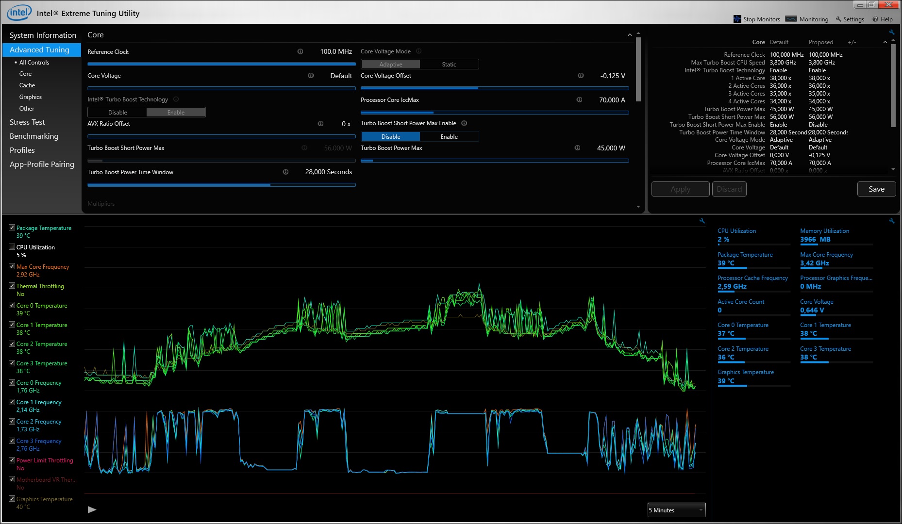Click AVX Ratio Offset info icon
This screenshot has width=902, height=524.
click(x=320, y=124)
